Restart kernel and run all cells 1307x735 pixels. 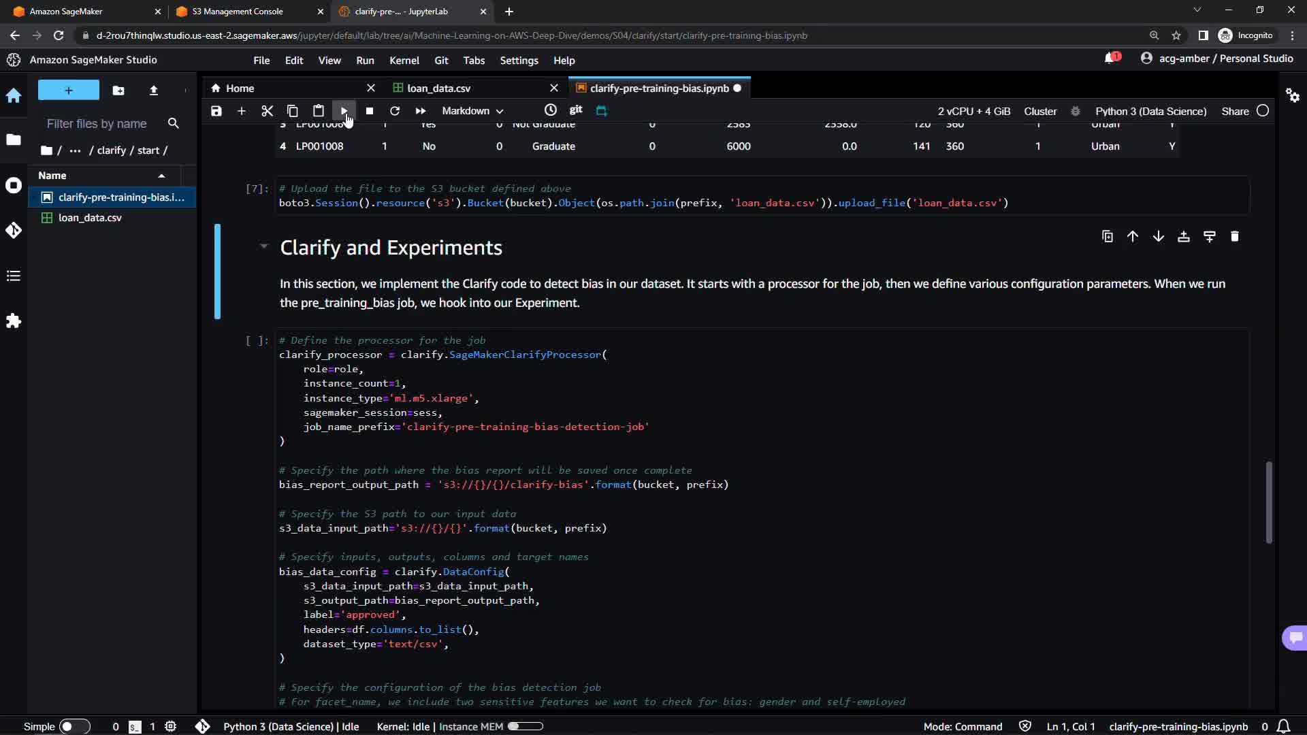[421, 111]
